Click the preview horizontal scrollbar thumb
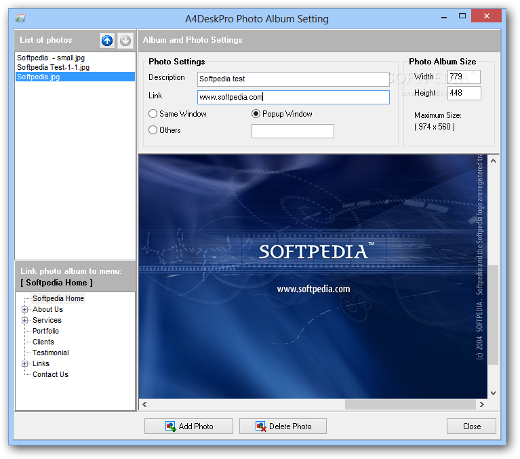The width and height of the screenshot is (520, 459). coord(410,404)
